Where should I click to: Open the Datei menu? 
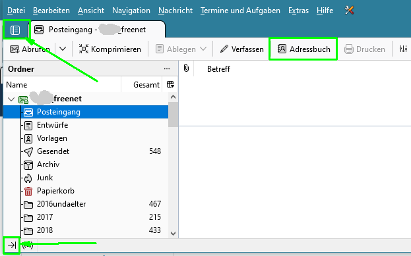point(16,11)
